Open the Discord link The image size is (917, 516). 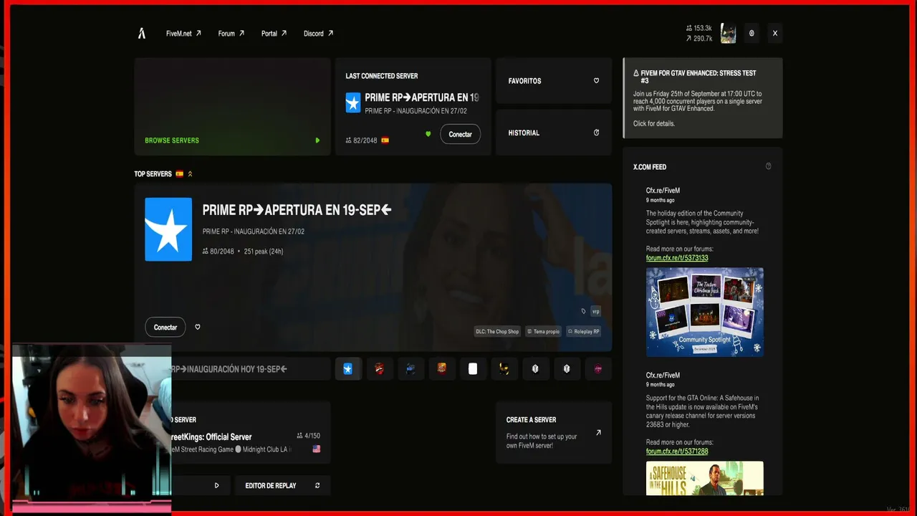click(319, 33)
